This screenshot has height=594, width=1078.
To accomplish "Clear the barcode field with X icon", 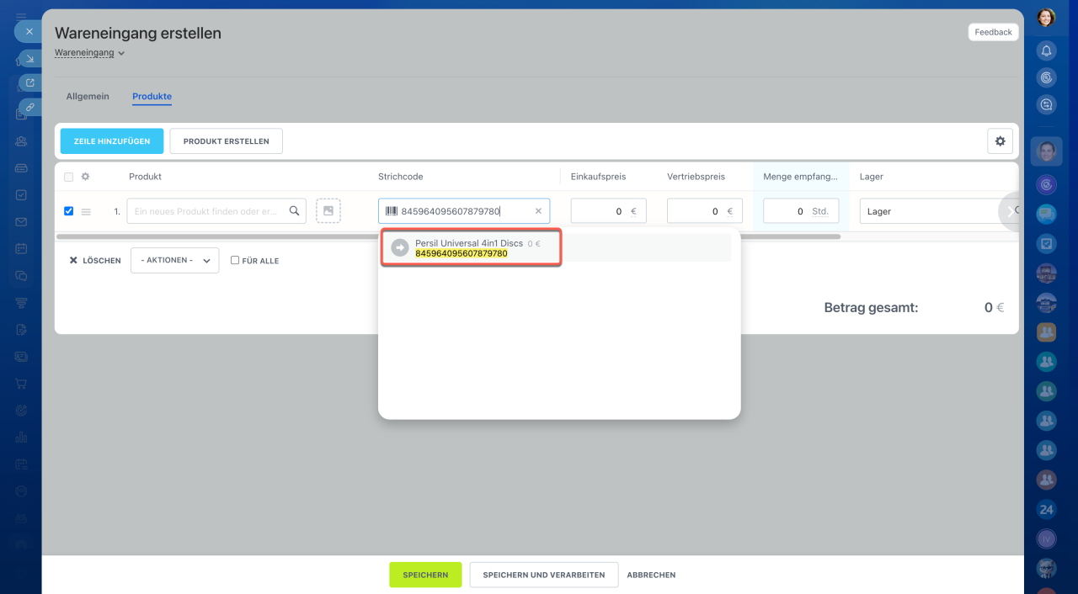I will (x=538, y=211).
